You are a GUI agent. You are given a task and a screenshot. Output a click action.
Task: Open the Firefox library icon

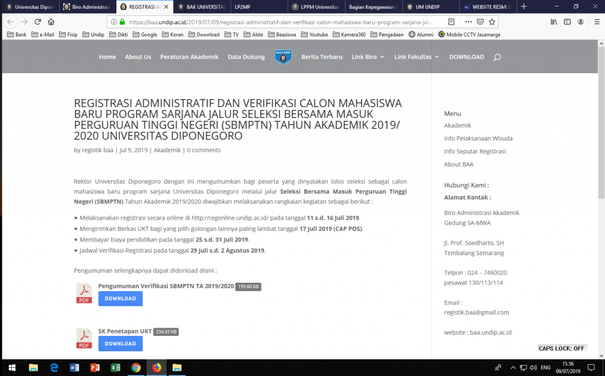[x=554, y=22]
